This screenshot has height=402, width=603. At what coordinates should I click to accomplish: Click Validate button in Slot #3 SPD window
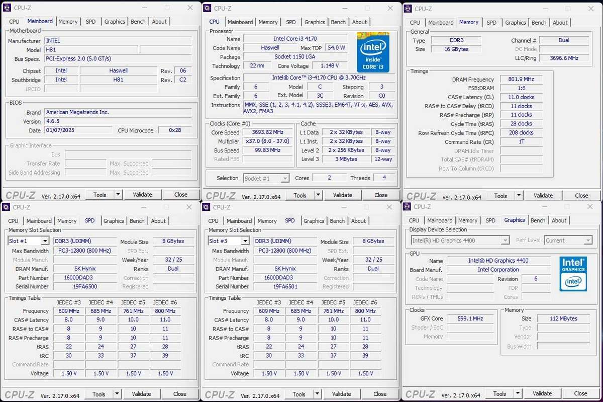pyautogui.click(x=342, y=394)
